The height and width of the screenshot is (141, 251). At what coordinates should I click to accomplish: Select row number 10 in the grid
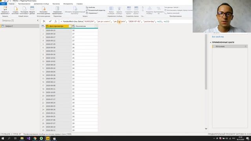43,61
